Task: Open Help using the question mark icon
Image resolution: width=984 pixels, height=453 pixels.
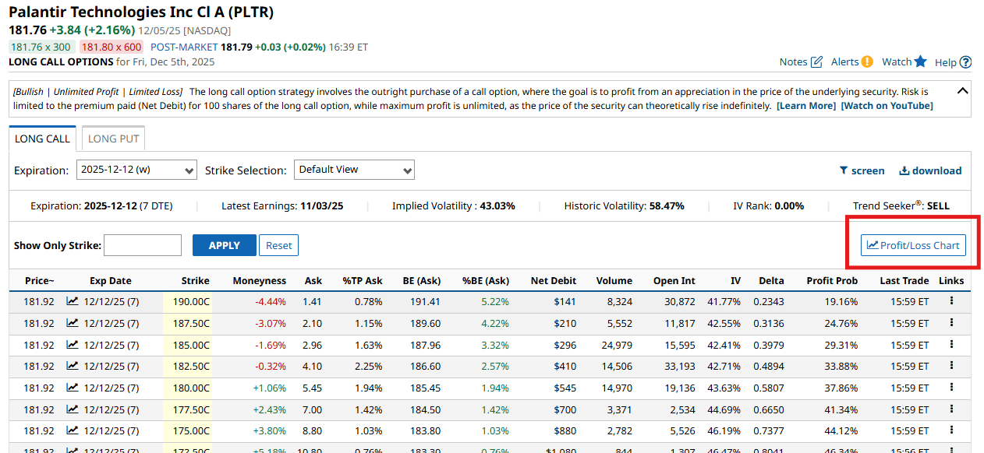Action: click(x=966, y=61)
